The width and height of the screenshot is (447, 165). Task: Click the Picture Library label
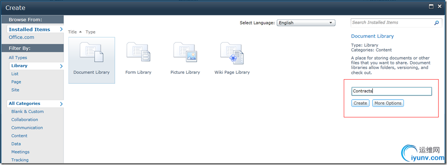pyautogui.click(x=185, y=72)
